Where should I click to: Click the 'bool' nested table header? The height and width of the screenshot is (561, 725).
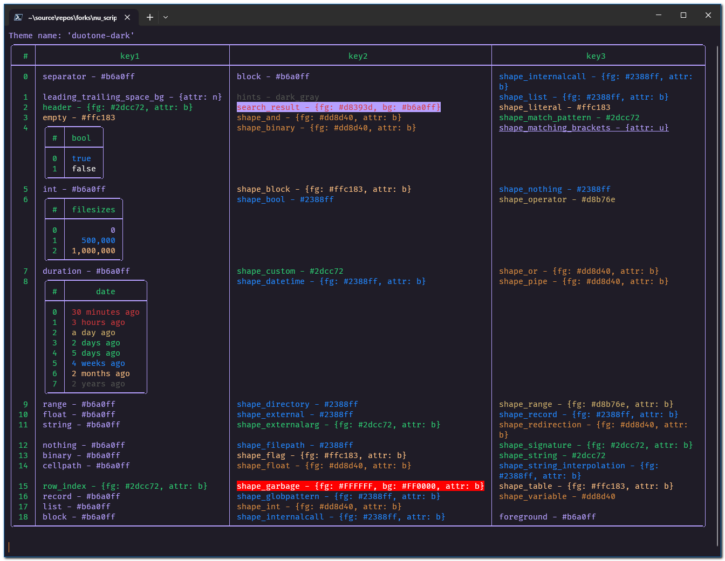pos(81,138)
